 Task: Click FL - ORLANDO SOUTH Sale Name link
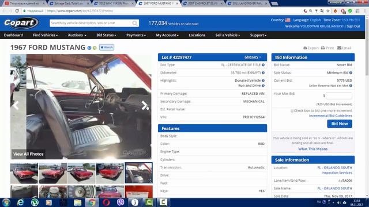334,189
